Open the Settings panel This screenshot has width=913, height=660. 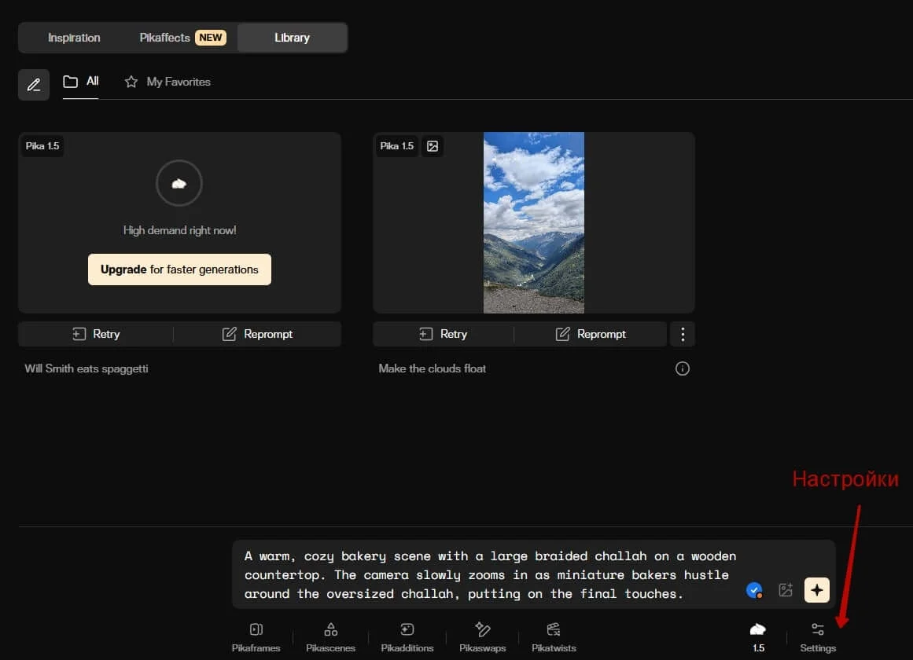pos(818,636)
